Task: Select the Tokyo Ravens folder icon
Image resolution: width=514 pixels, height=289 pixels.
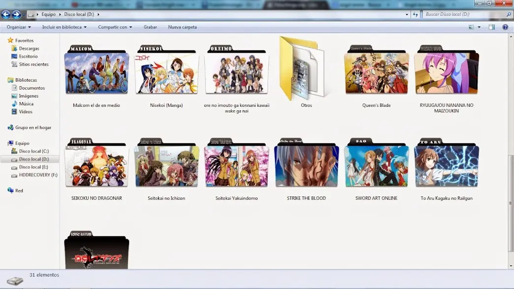Action: pyautogui.click(x=96, y=250)
